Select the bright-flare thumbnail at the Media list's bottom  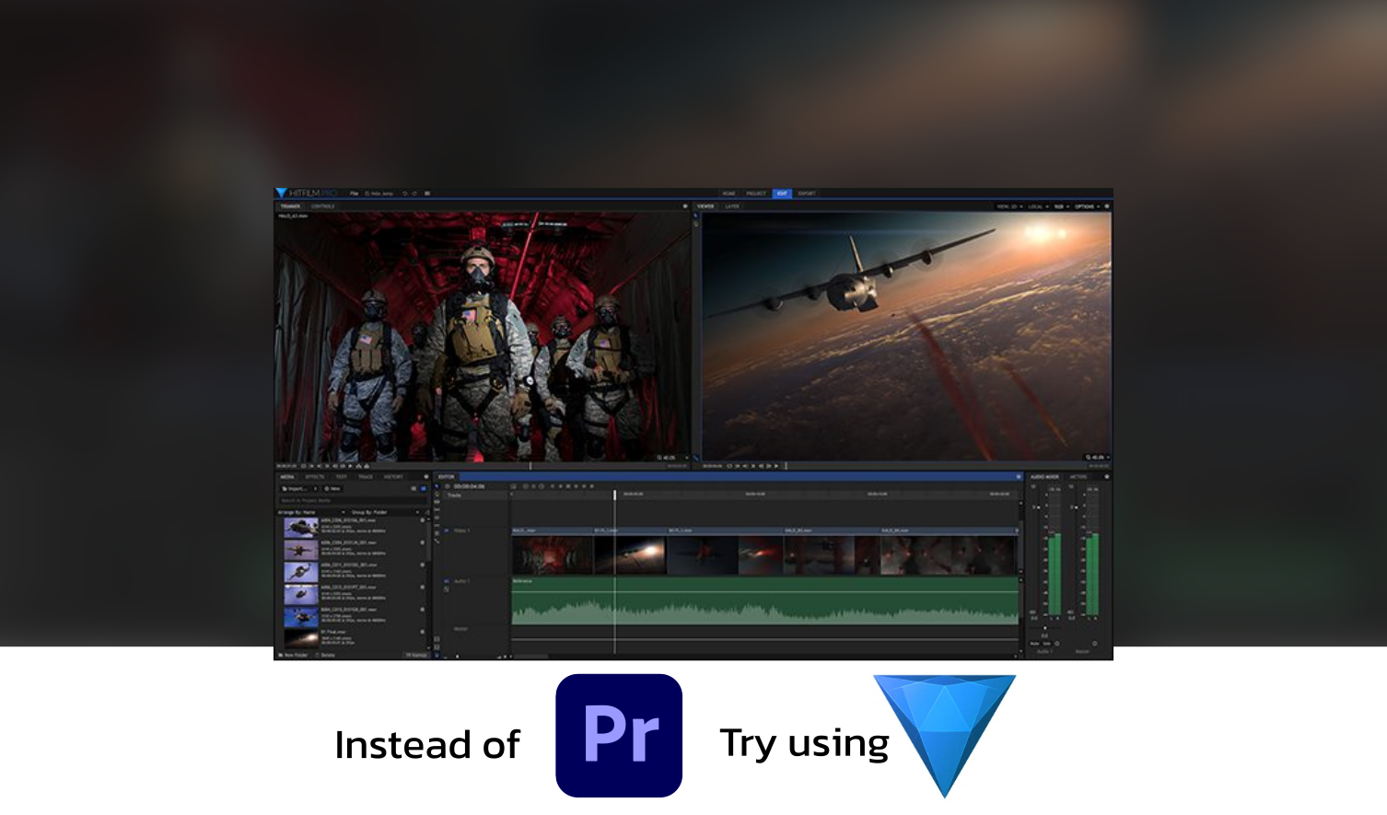[x=301, y=637]
